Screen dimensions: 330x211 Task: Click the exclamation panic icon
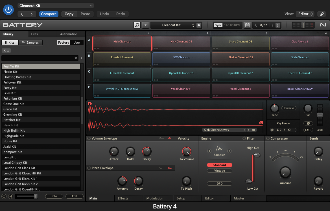point(278,25)
